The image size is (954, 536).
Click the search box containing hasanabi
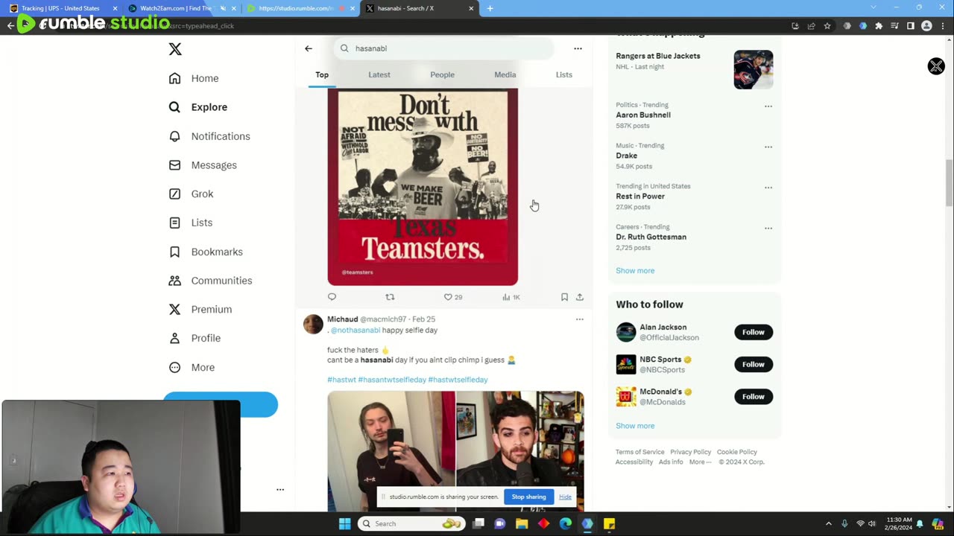[x=444, y=48]
